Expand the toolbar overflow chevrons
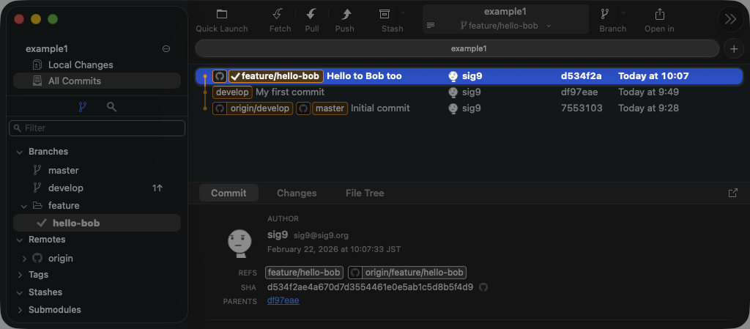 click(730, 19)
